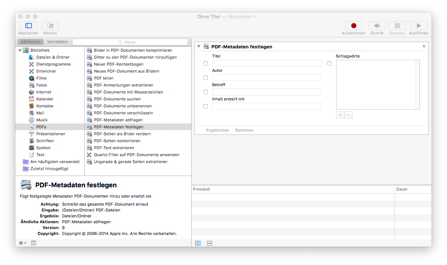Select PDFs category in library
Image resolution: width=447 pixels, height=265 pixels.
pos(50,127)
